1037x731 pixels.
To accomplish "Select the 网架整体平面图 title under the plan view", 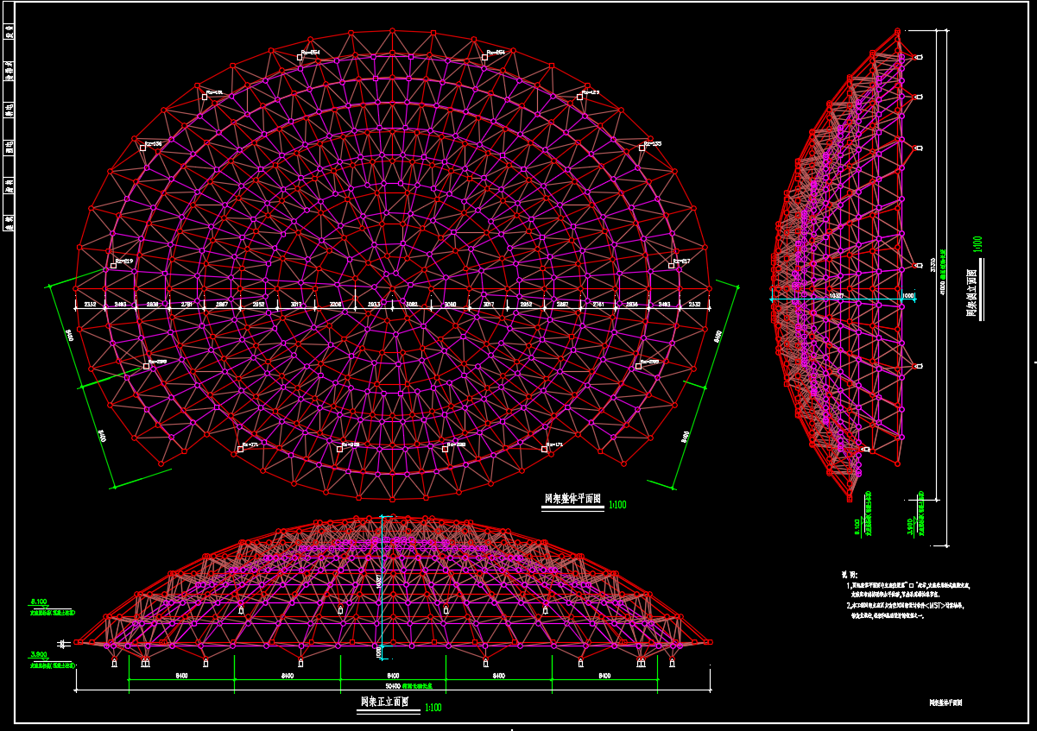I will (x=572, y=499).
